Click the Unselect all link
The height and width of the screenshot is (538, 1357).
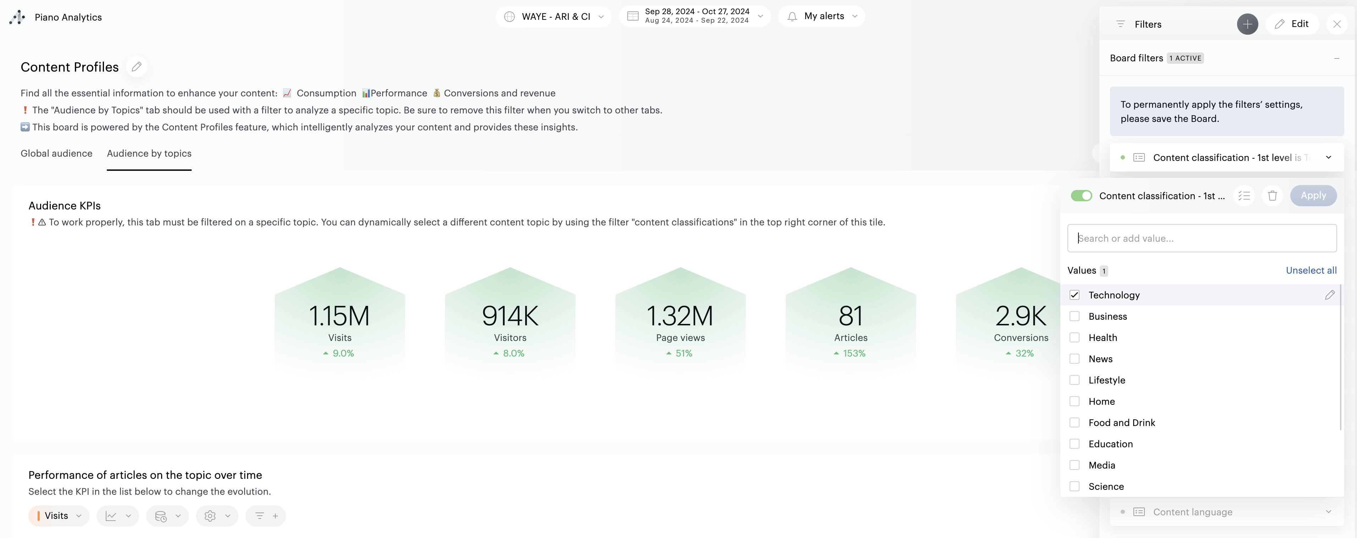pyautogui.click(x=1311, y=270)
